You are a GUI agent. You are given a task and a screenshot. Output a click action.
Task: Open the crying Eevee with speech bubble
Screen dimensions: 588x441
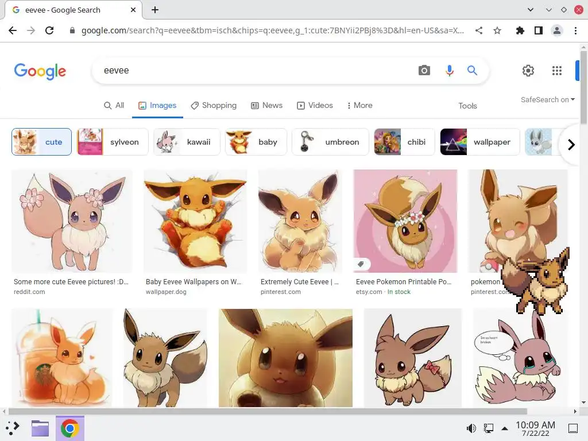tap(520, 358)
